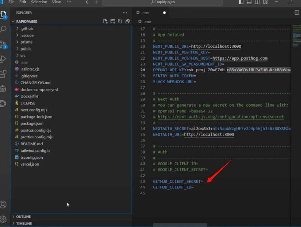Toggle the secondary side bar visibility

257,2
